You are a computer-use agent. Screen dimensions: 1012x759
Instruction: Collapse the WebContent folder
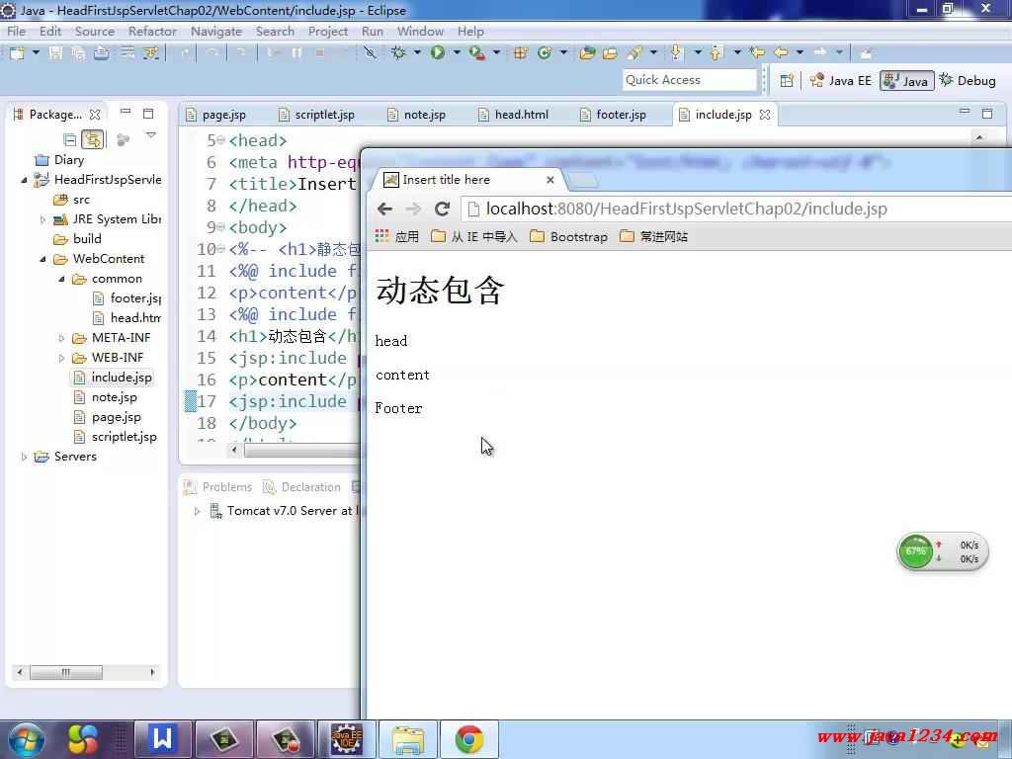pos(43,259)
